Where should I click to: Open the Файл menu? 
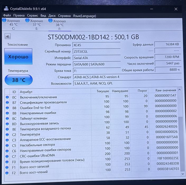pos(7,15)
